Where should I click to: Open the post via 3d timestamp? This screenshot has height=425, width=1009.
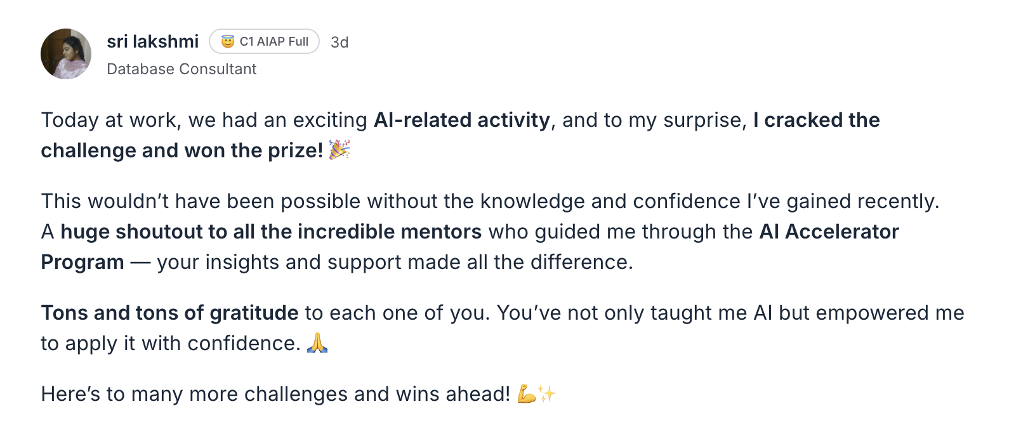340,43
